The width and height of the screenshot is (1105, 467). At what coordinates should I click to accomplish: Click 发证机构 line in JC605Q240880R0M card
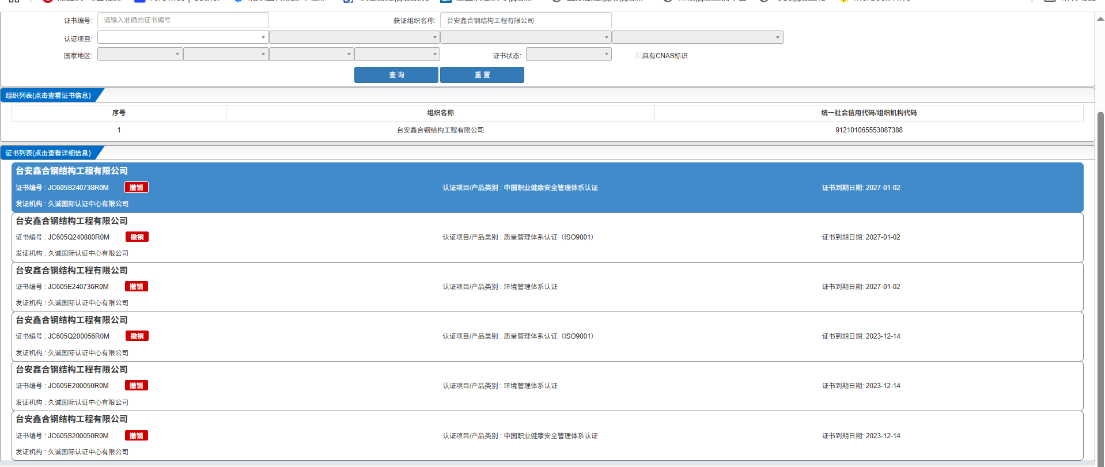72,253
